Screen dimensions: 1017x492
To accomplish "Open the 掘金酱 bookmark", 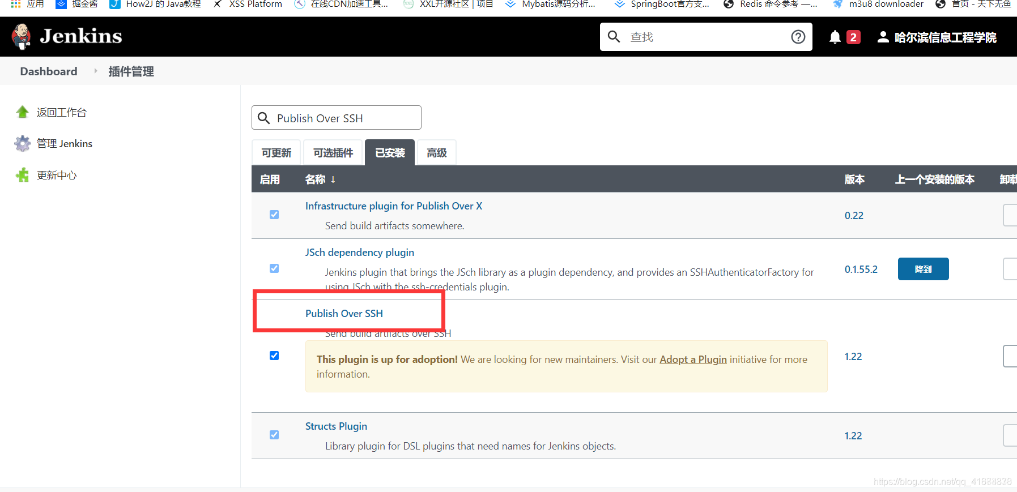I will coord(77,4).
